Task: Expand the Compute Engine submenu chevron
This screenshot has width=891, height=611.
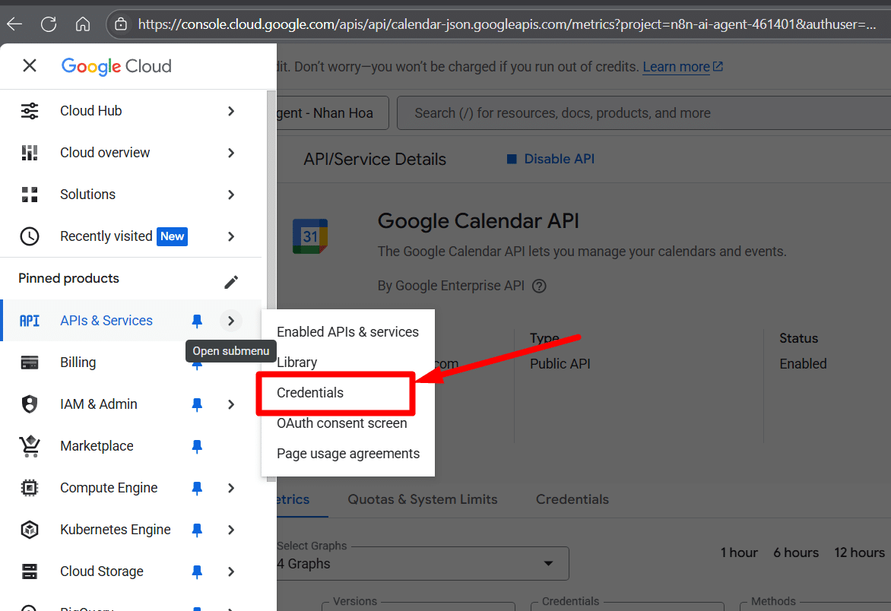Action: 230,488
